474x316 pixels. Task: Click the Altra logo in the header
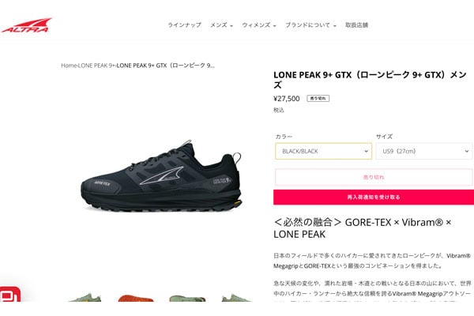pos(26,25)
